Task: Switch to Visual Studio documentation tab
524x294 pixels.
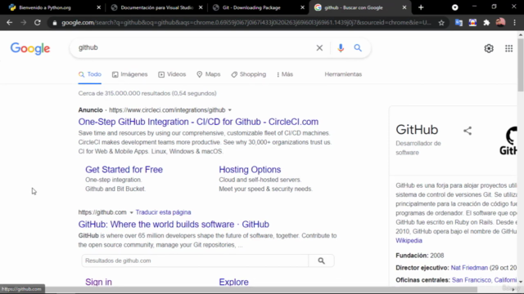Action: (x=156, y=7)
